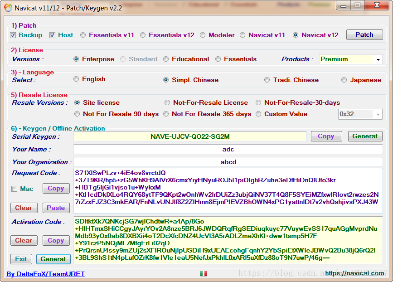This screenshot has height=282, width=393.
Task: Click the Paste button
Action: (x=56, y=208)
